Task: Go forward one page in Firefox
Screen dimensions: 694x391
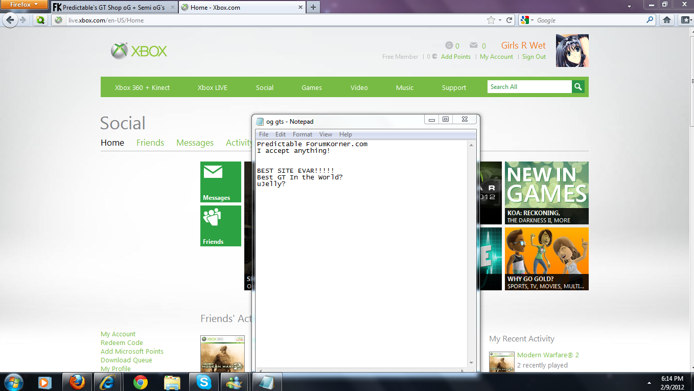Action: [x=23, y=20]
